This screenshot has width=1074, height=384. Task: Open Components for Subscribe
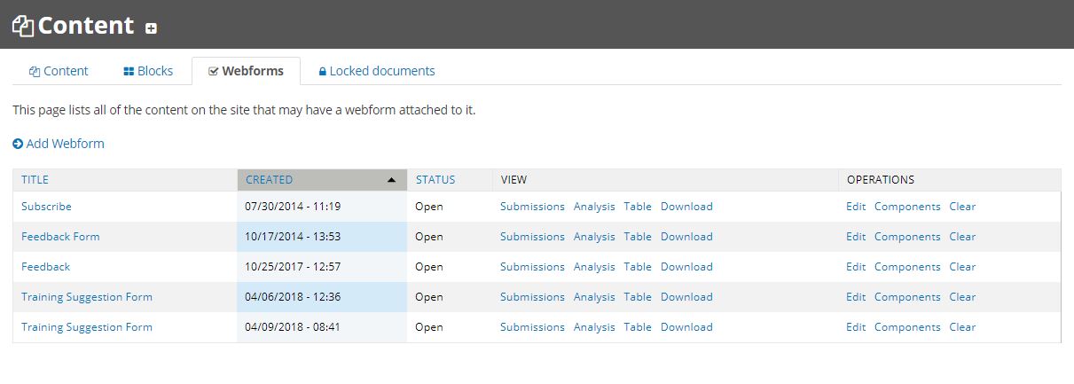[907, 207]
